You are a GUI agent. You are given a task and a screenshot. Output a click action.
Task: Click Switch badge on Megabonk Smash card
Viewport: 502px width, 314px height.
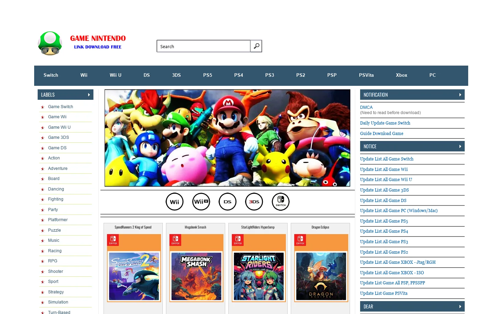pyautogui.click(x=175, y=240)
